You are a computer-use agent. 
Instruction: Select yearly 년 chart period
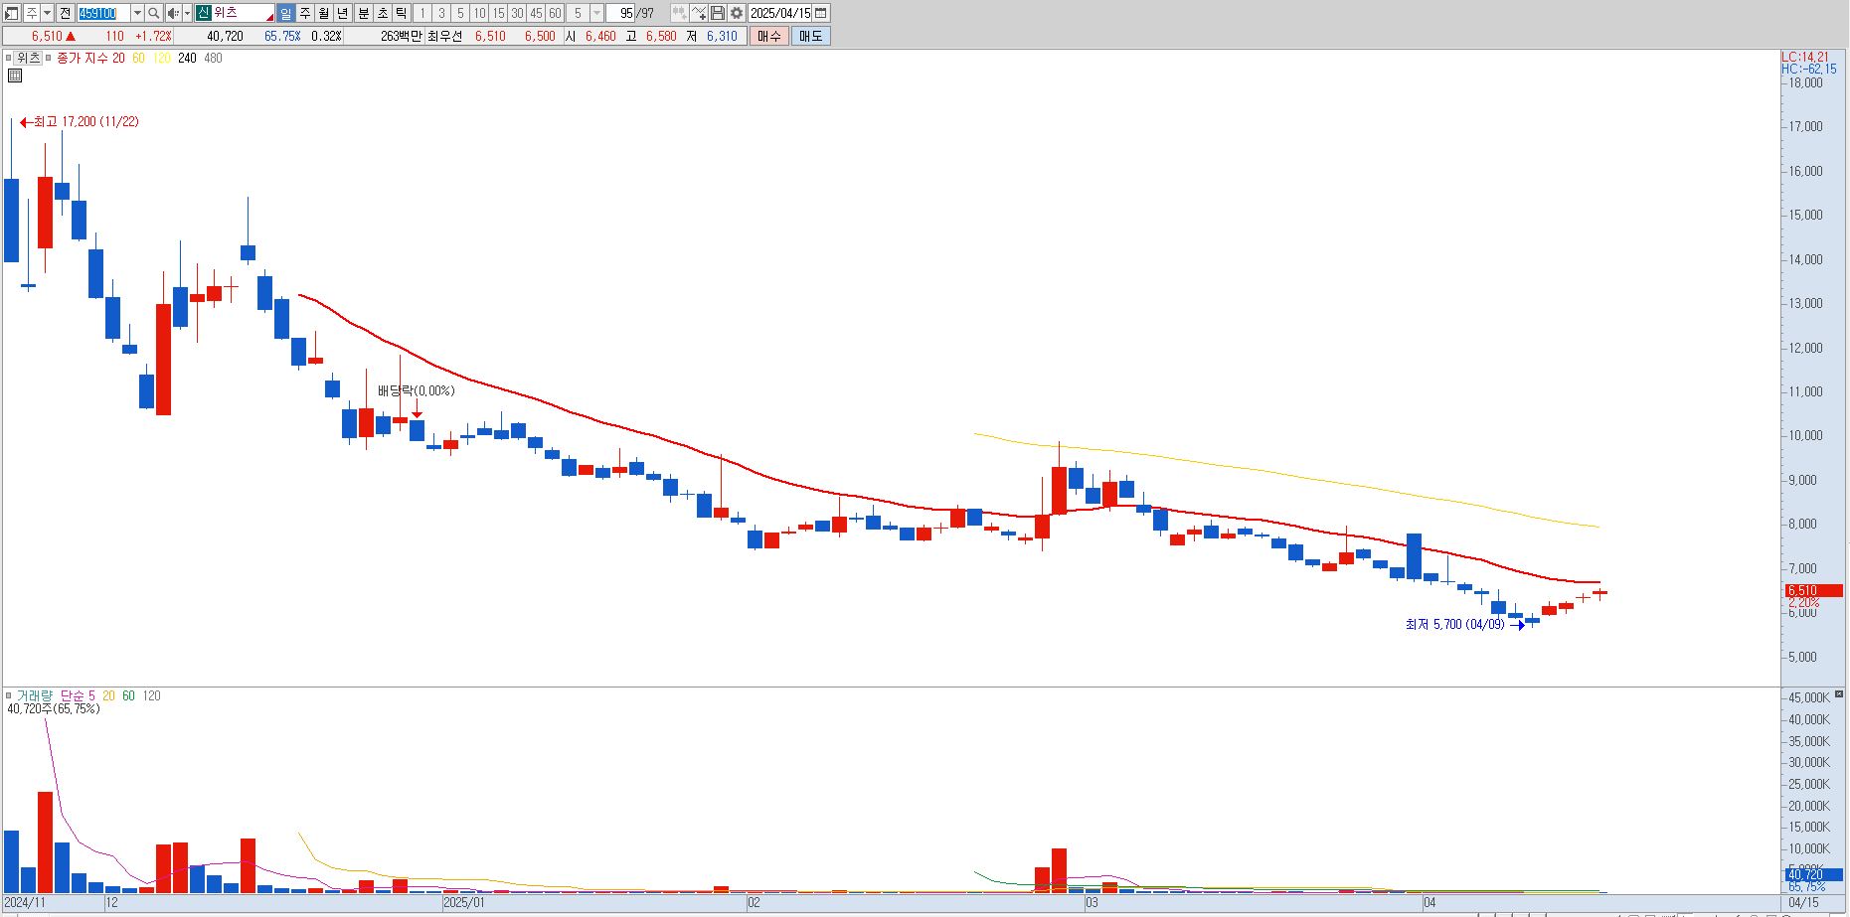tap(343, 13)
